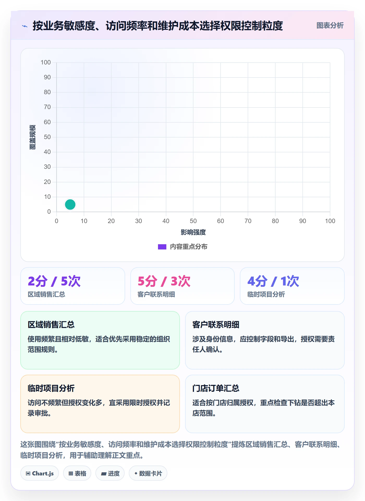Click the bar icon in the 进度 chip
The height and width of the screenshot is (501, 365).
pyautogui.click(x=104, y=474)
